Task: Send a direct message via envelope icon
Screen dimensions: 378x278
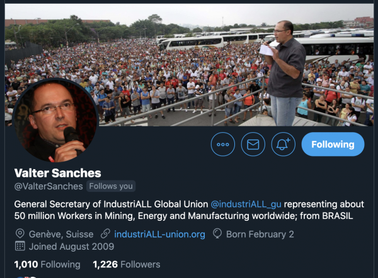Action: click(x=253, y=144)
